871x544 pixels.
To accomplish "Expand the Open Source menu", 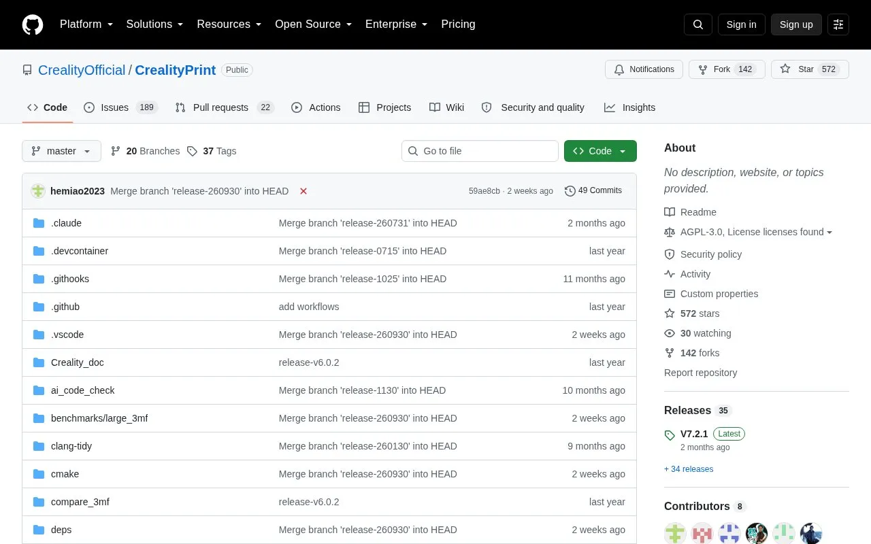I will click(x=314, y=24).
